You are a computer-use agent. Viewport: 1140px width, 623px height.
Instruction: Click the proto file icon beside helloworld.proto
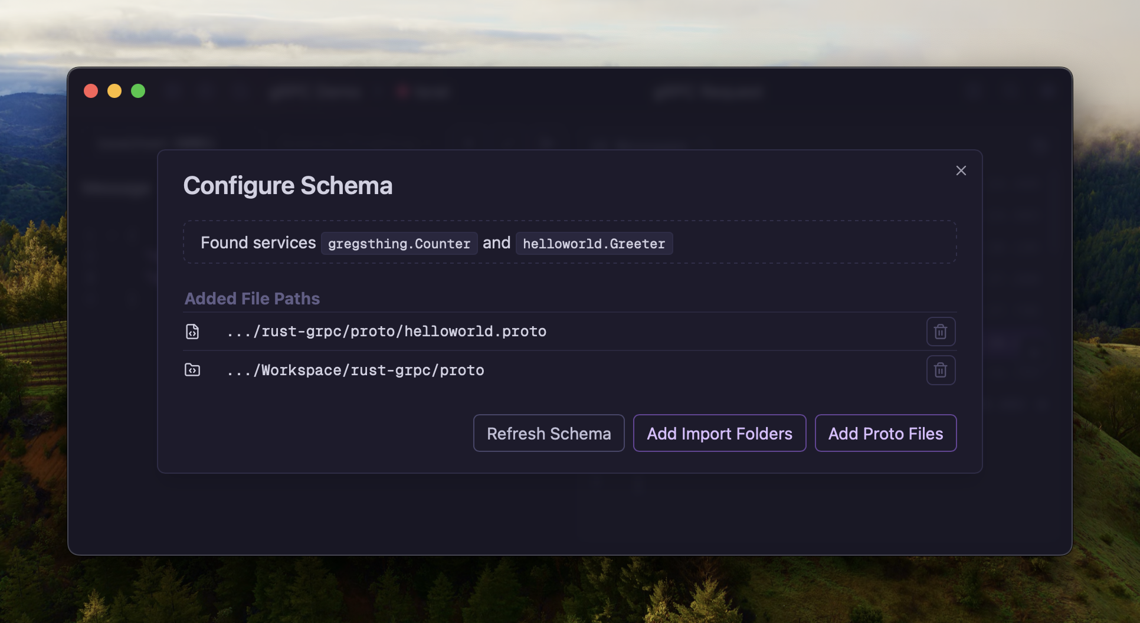coord(192,332)
